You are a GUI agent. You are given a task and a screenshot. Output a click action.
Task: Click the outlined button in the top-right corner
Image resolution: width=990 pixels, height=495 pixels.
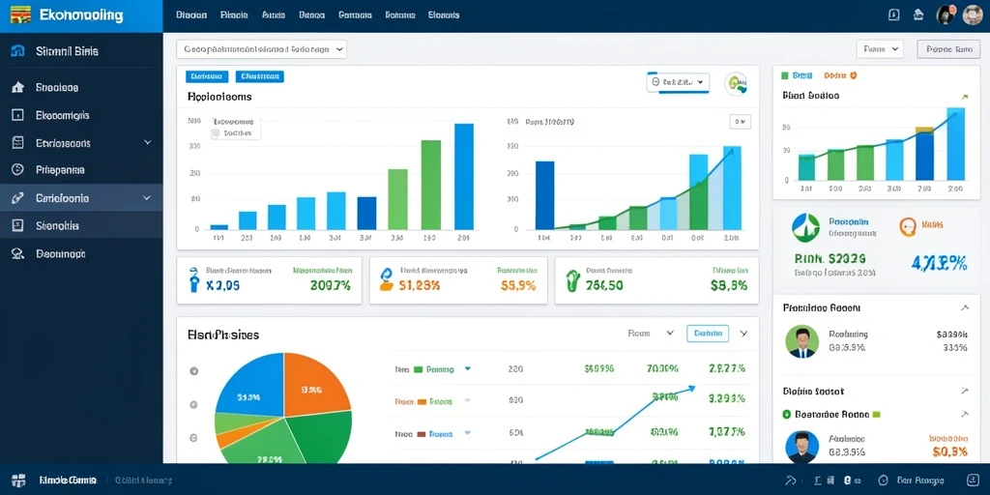tap(948, 48)
